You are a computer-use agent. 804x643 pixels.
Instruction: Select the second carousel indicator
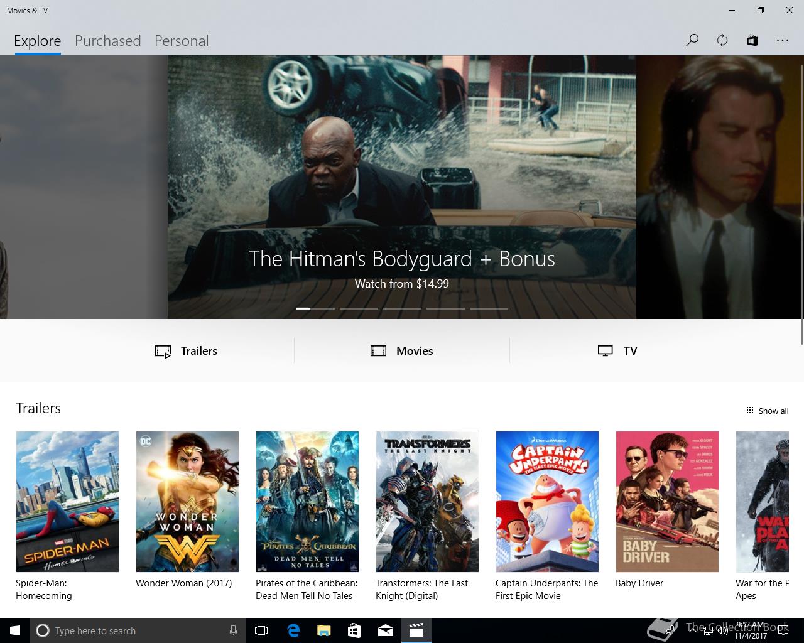(x=359, y=308)
